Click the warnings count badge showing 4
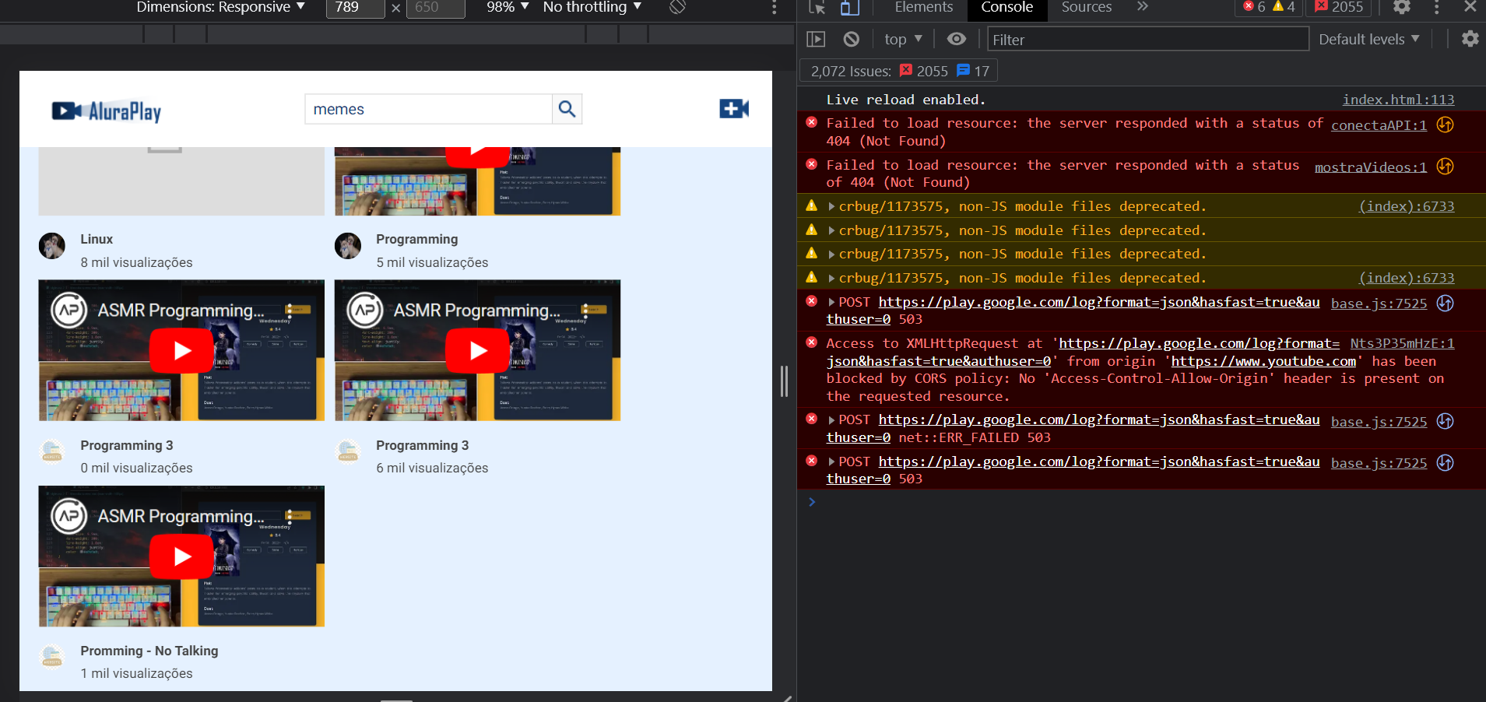Viewport: 1486px width, 702px height. (1284, 7)
